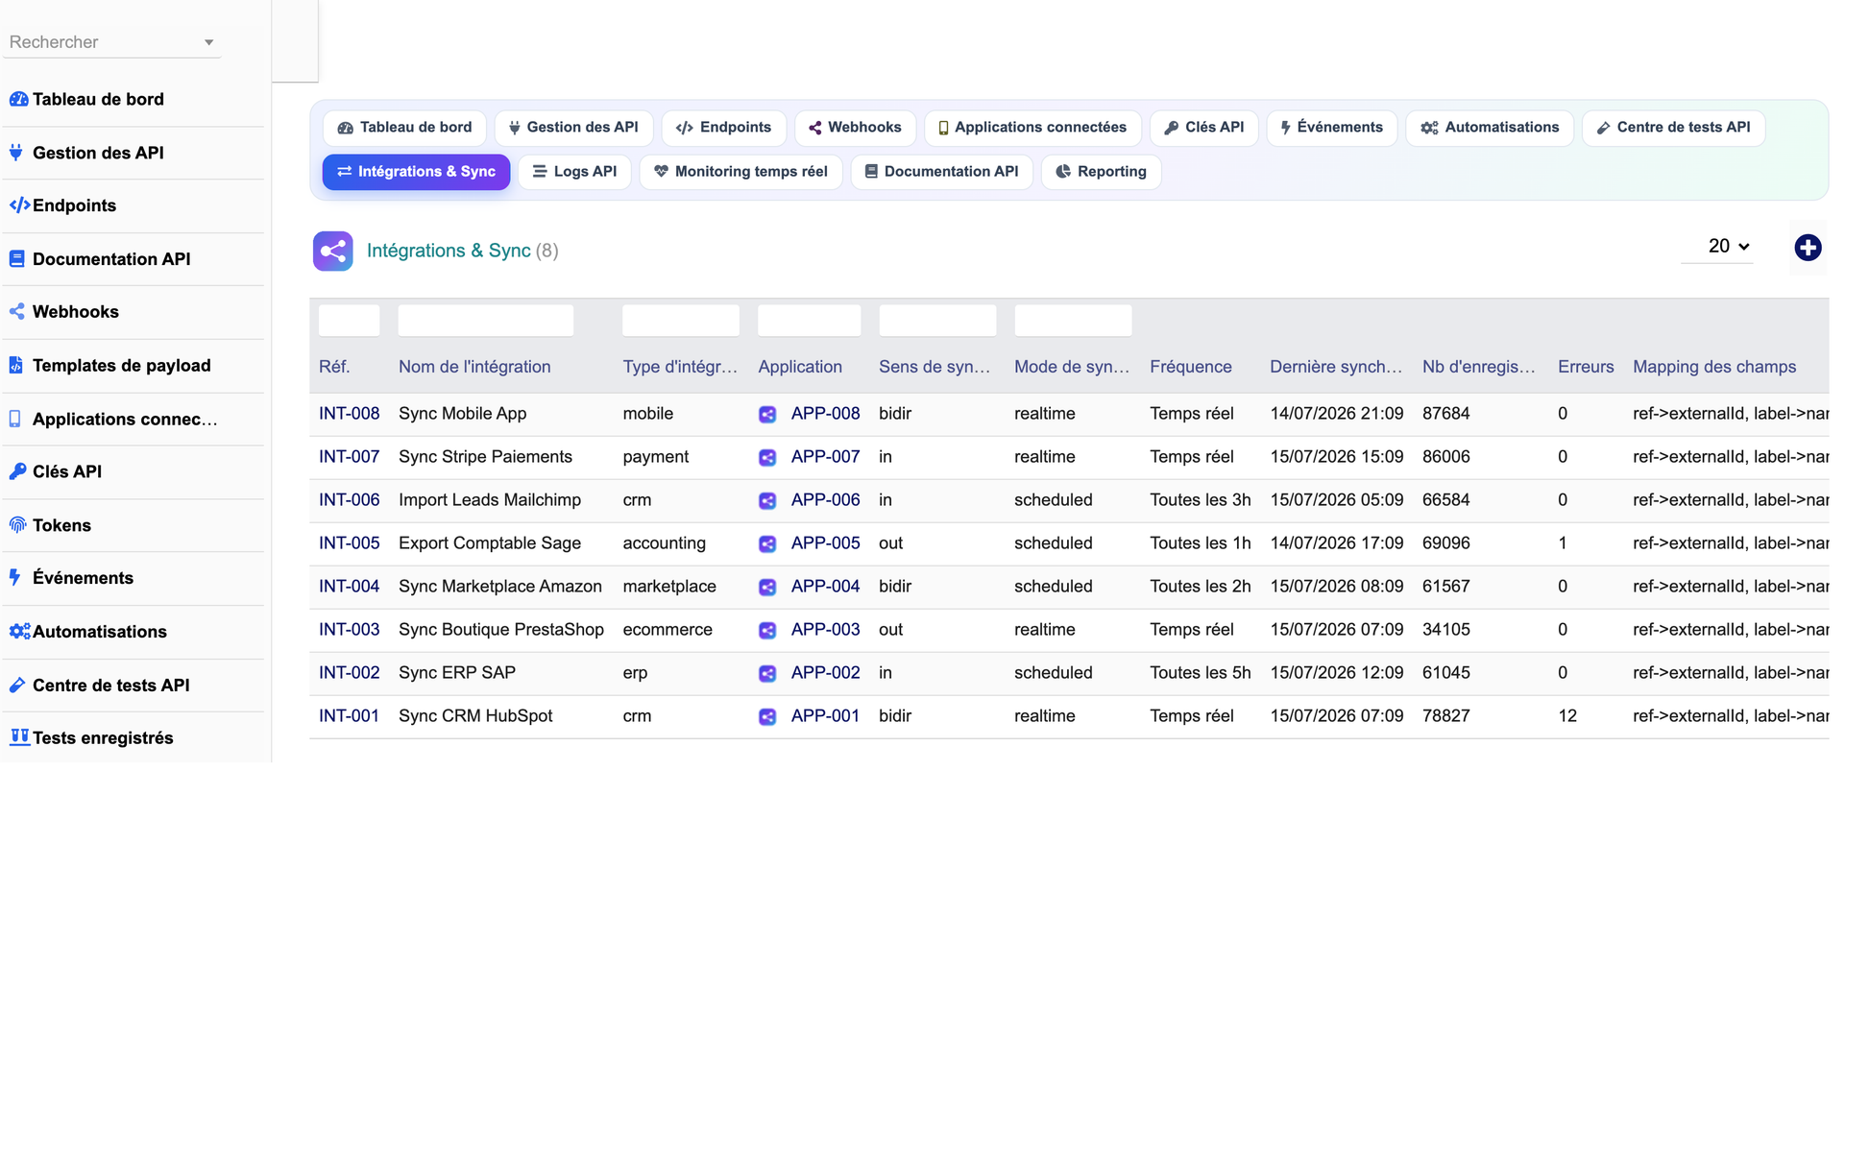
Task: Click the APP-008 application icon
Action: tap(767, 415)
